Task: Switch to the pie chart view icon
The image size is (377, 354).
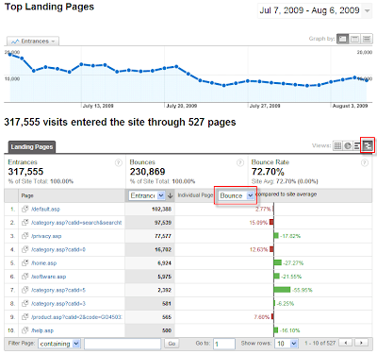Action: [x=348, y=145]
